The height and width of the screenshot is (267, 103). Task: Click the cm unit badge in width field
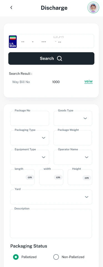coord(58,177)
